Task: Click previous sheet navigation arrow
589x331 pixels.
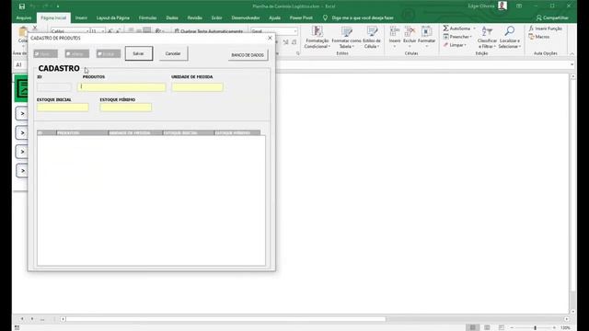Action: (x=22, y=319)
